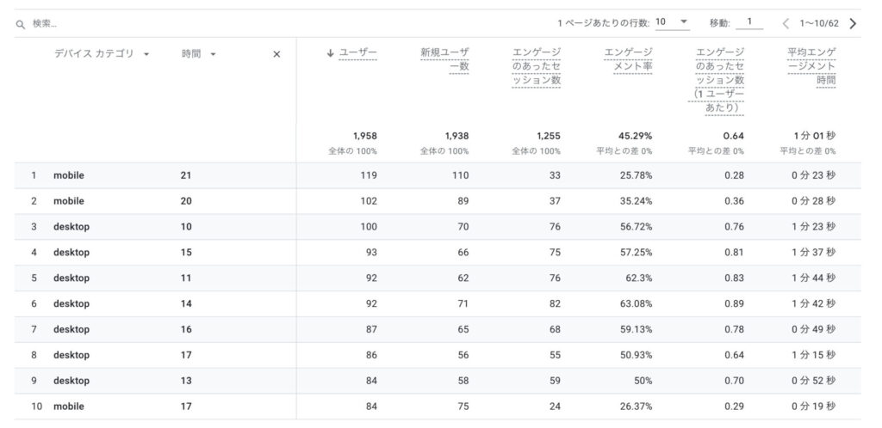This screenshot has height=428, width=882.
Task: Select row 1 mobile at hour 21
Action: click(69, 175)
